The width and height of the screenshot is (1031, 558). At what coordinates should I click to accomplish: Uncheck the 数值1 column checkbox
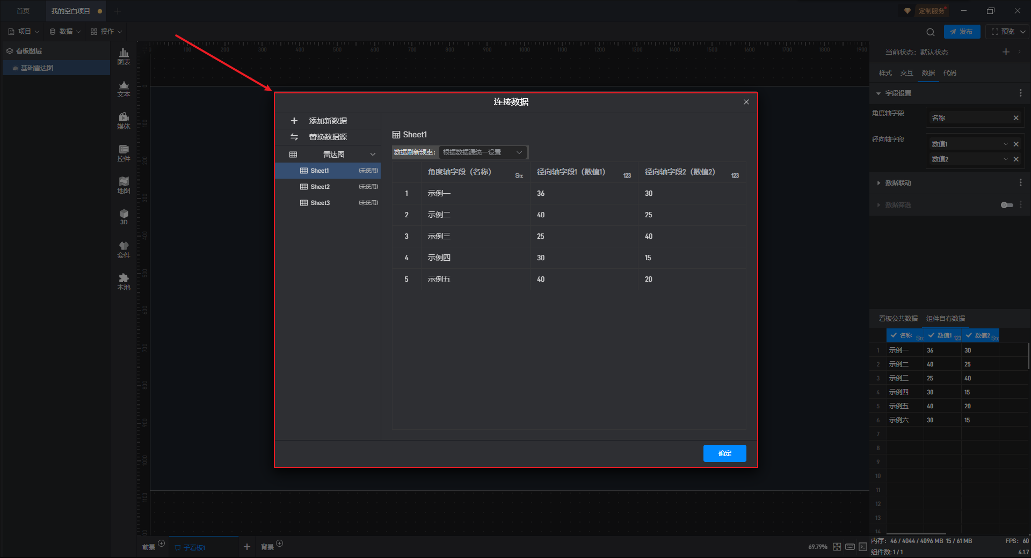coord(932,335)
